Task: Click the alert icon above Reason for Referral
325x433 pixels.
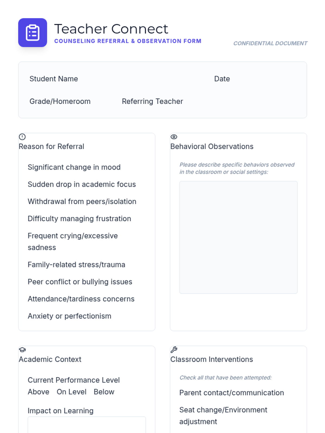Action: 22,137
